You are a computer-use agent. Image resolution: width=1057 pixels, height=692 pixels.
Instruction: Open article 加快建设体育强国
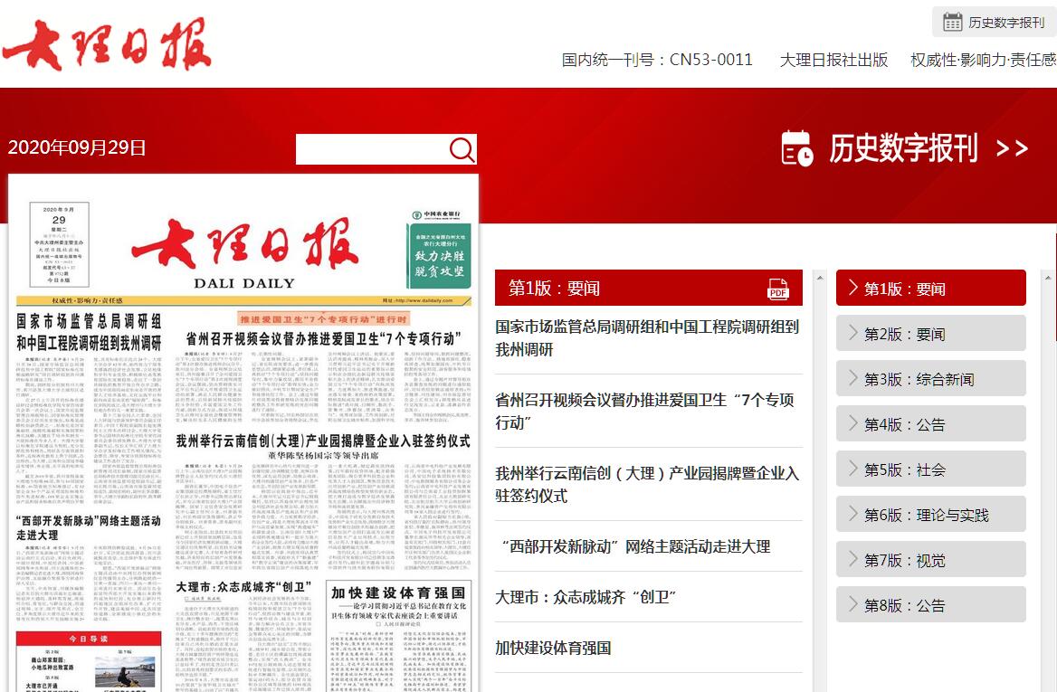click(x=553, y=648)
